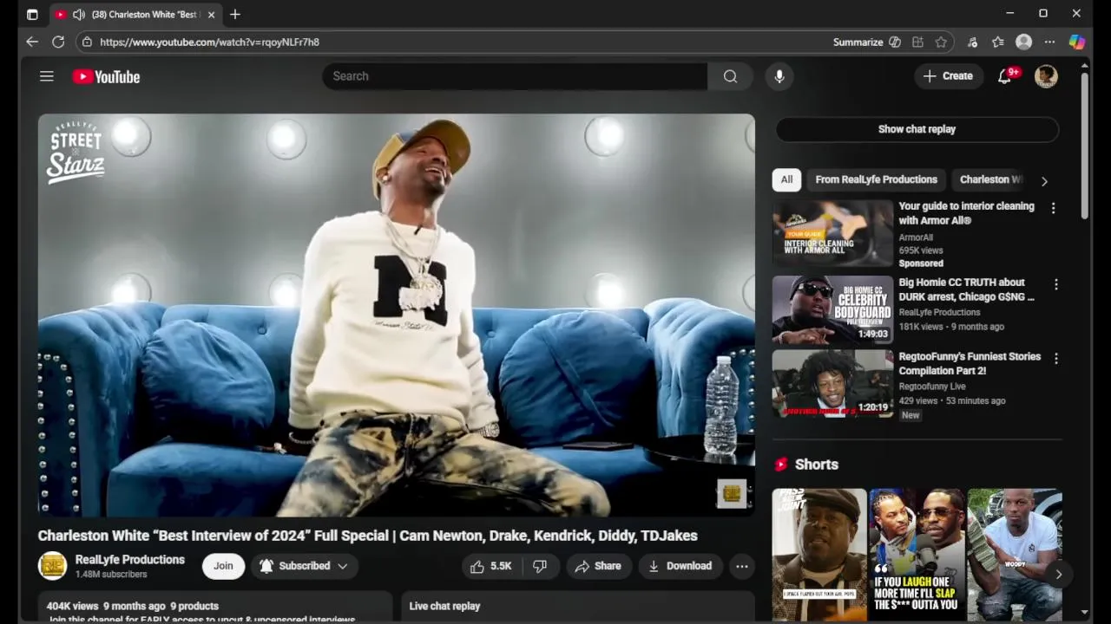Start voice search with microphone icon
The image size is (1111, 624).
779,76
